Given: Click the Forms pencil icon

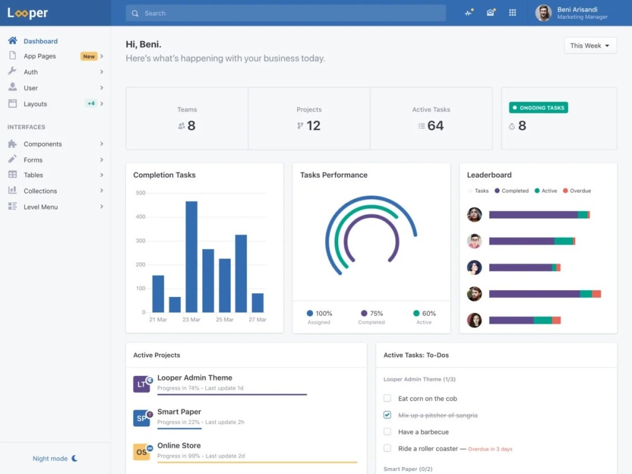Looking at the screenshot, I should point(13,159).
